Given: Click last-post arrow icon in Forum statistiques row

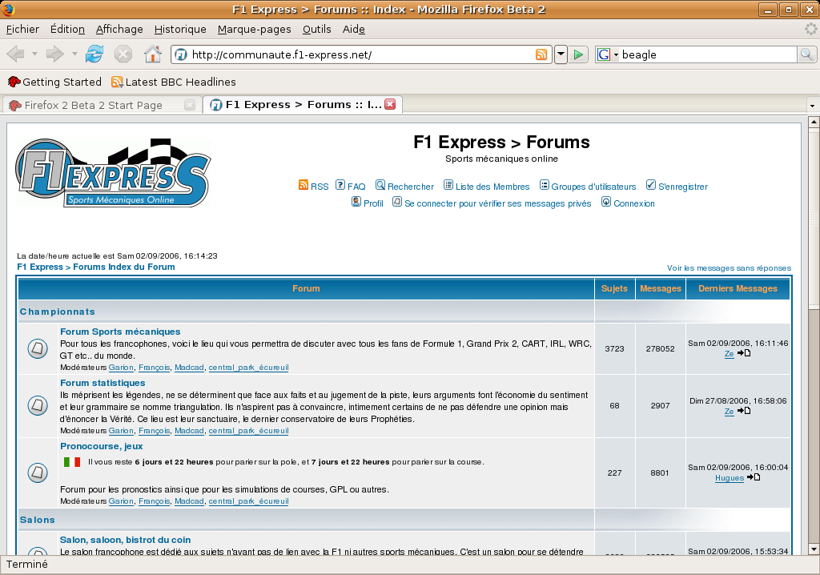Looking at the screenshot, I should (744, 411).
